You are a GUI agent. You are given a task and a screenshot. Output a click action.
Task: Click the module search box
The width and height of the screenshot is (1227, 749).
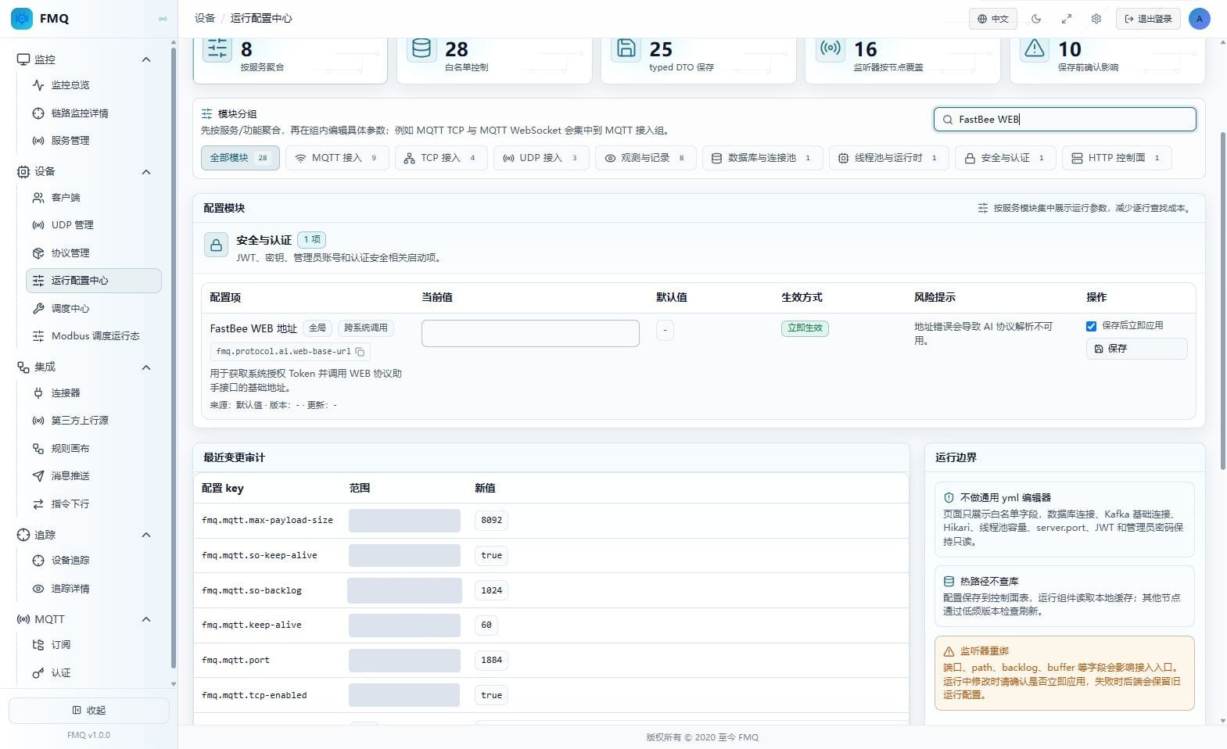(1064, 120)
